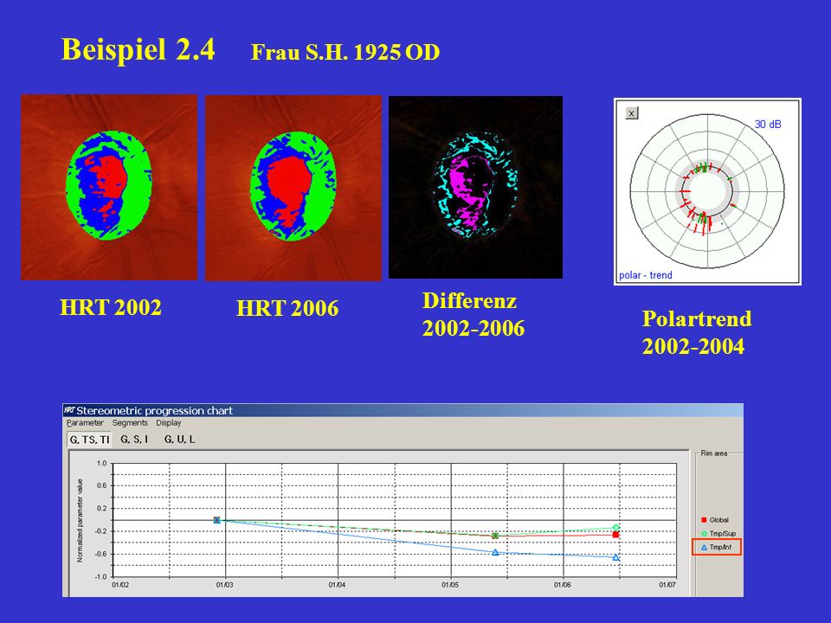This screenshot has width=831, height=623.
Task: Click the polar trend diagram
Action: pos(707,191)
